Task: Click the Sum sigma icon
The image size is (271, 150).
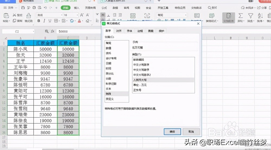Action: click(x=241, y=16)
